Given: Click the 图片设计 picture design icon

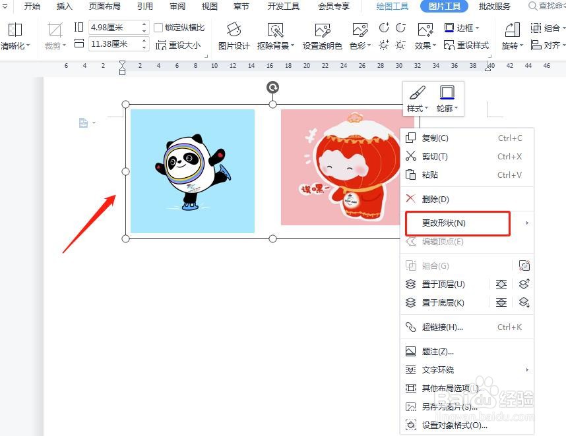Looking at the screenshot, I should (x=234, y=30).
